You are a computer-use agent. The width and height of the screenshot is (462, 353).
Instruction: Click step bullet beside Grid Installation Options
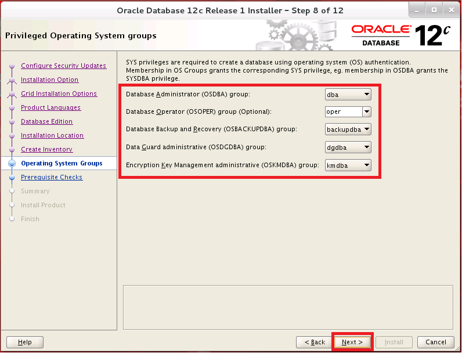[x=12, y=93]
